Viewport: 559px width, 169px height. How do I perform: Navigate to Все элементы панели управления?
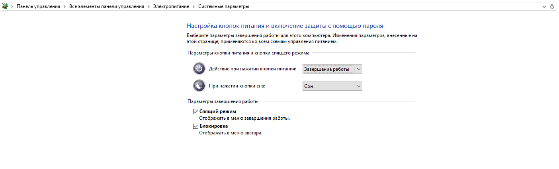pos(106,7)
